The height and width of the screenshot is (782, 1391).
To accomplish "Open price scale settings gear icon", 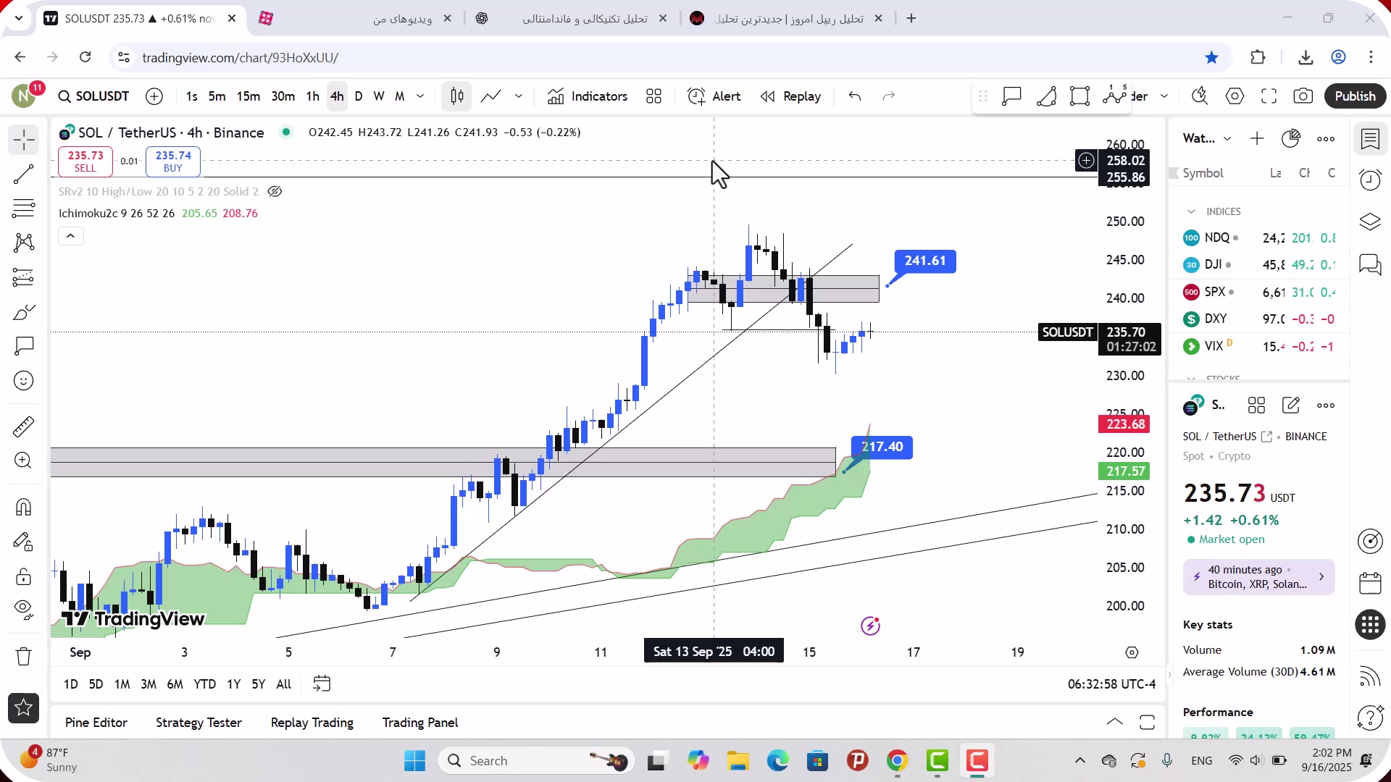I will pos(1132,652).
